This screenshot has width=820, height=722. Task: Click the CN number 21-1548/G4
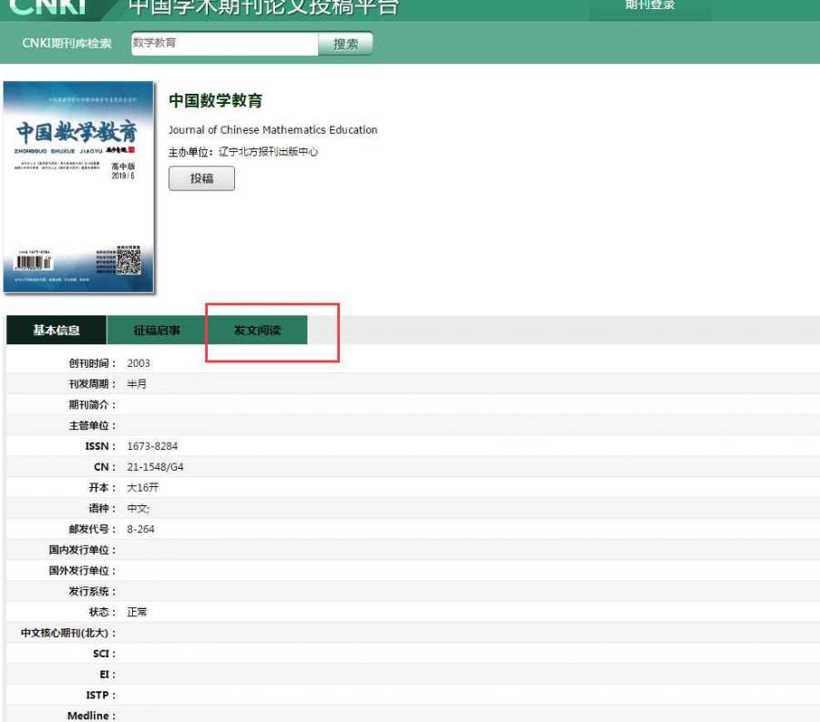click(155, 467)
